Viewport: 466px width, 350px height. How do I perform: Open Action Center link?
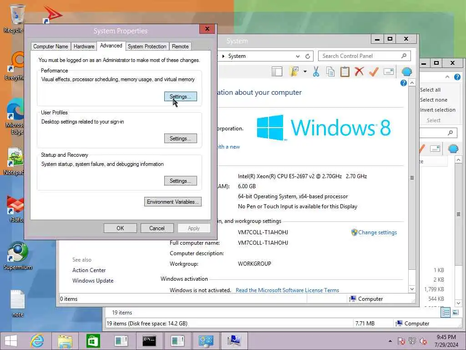click(89, 270)
